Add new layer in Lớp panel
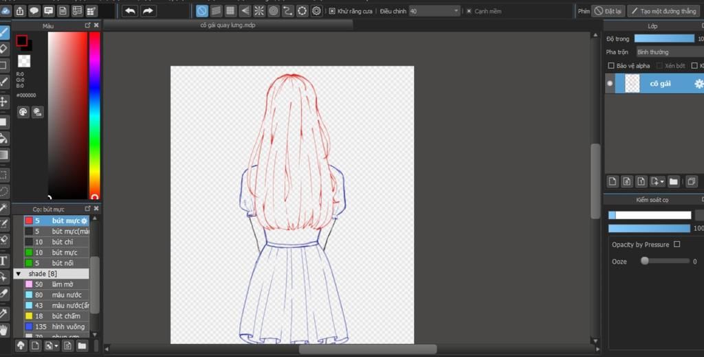 coord(613,181)
